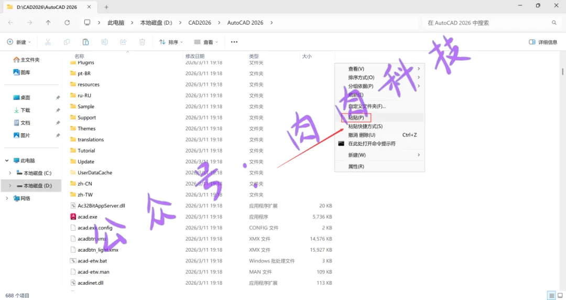Choose 自定义文件夹(F)... in context menu
Viewport: 566px width, 300px height.
(x=380, y=106)
